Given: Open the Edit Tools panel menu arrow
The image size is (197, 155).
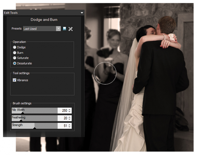Looking at the screenshot, I should pyautogui.click(x=82, y=13).
